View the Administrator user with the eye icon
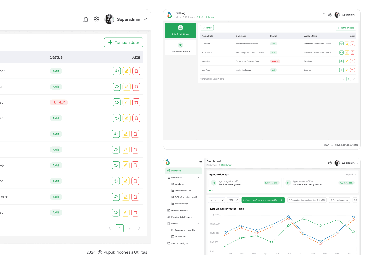Image resolution: width=371 pixels, height=255 pixels. click(116, 197)
